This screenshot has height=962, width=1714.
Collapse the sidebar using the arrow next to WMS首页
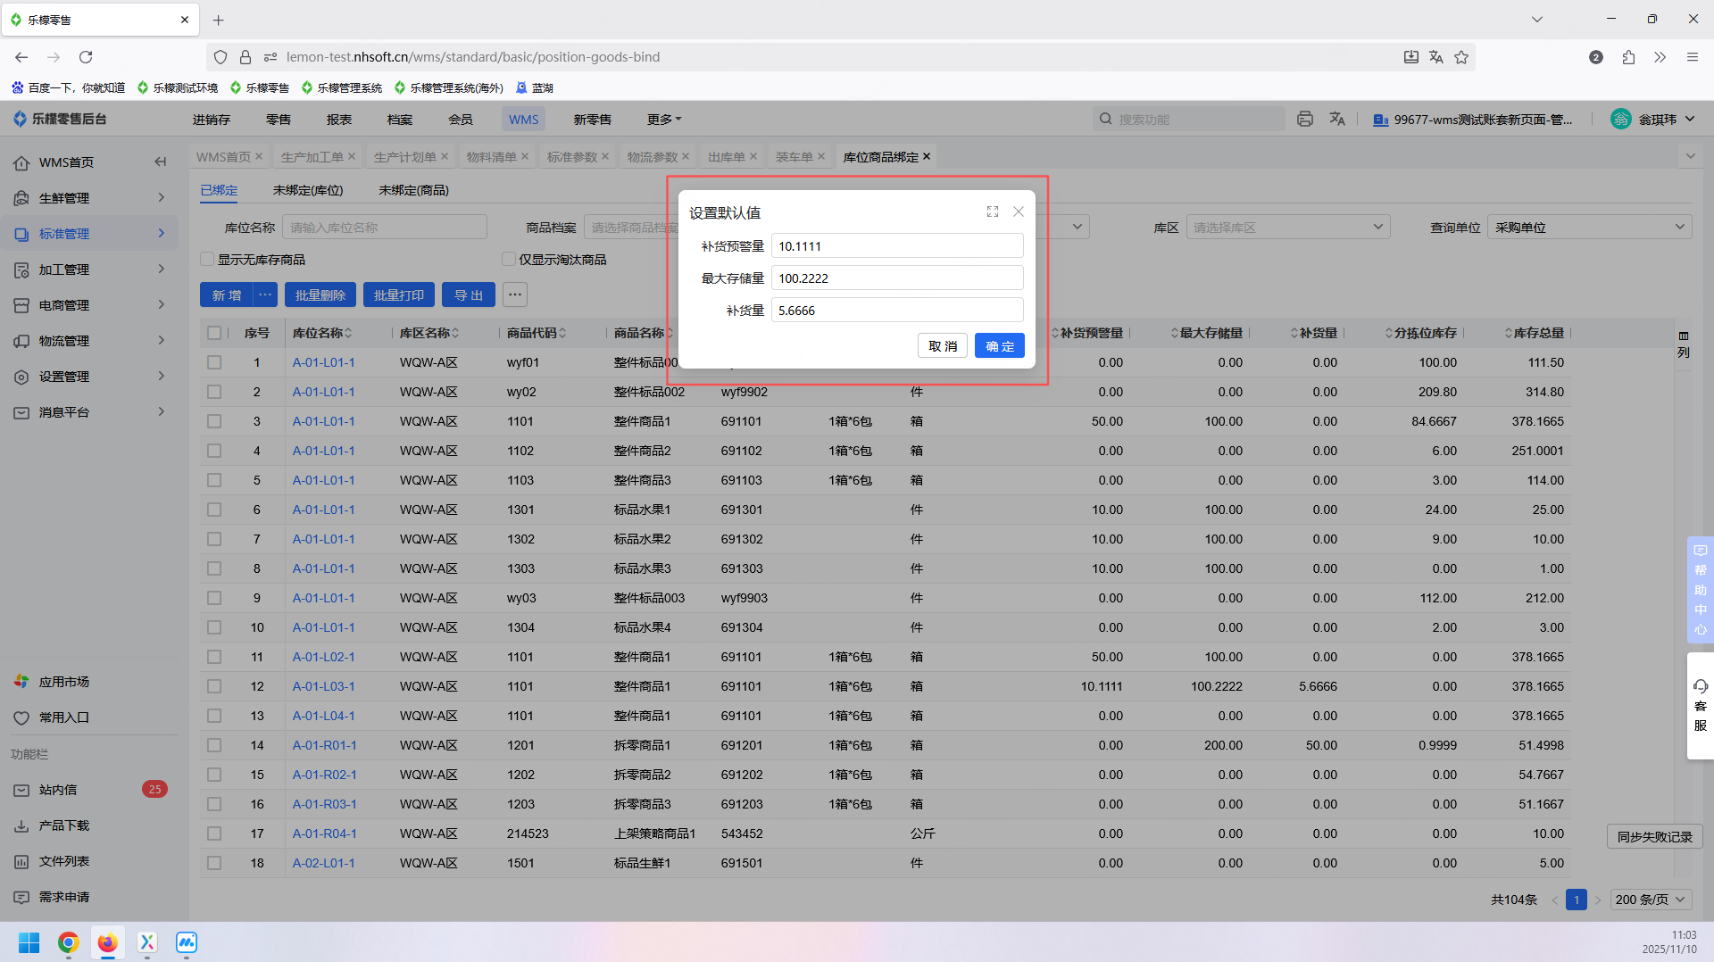160,162
